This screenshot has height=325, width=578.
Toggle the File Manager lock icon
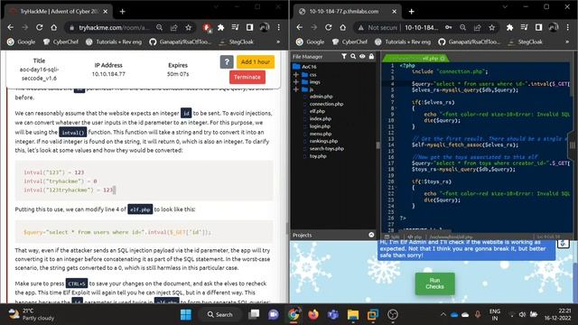371,56
